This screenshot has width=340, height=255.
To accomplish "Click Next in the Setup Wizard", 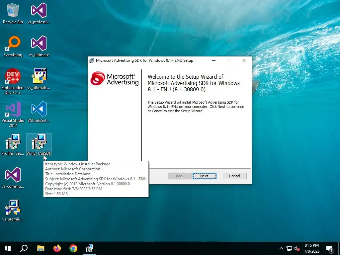I will pos(204,176).
